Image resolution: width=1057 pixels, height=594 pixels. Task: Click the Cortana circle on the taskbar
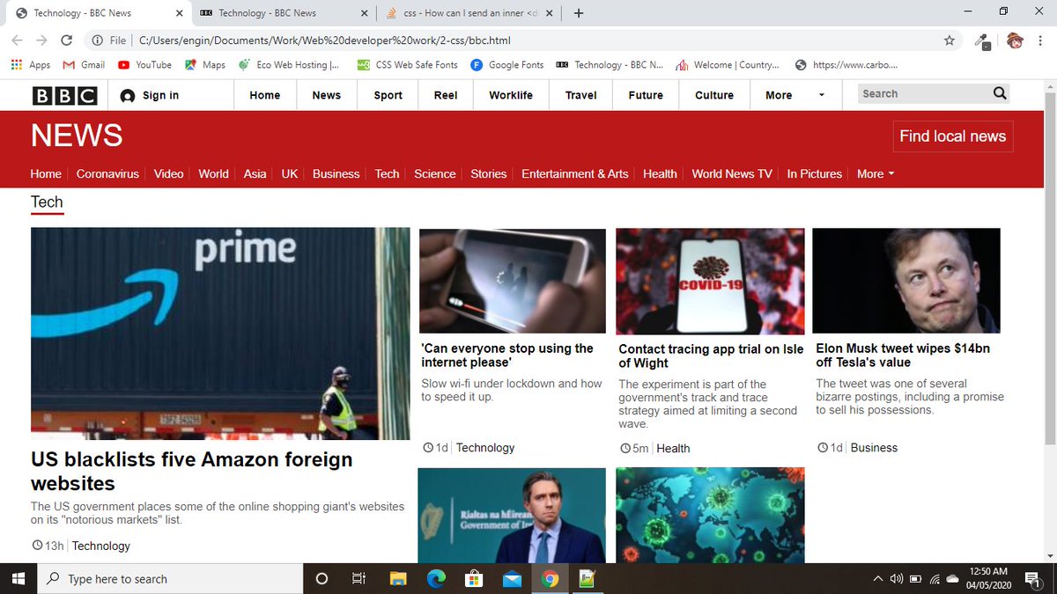[322, 578]
